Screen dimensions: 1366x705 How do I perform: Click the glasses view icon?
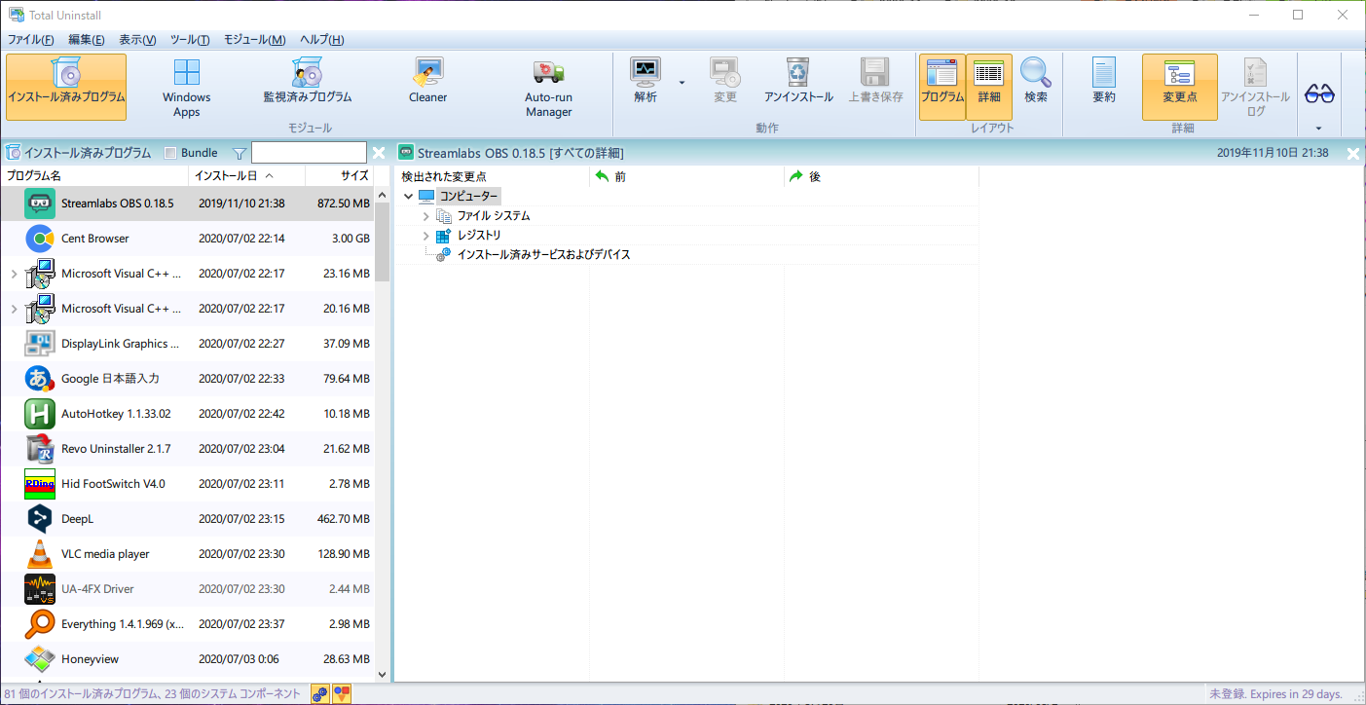click(x=1319, y=93)
